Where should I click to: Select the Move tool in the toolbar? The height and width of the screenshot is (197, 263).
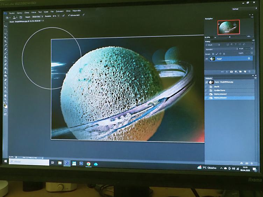[x=5, y=27]
